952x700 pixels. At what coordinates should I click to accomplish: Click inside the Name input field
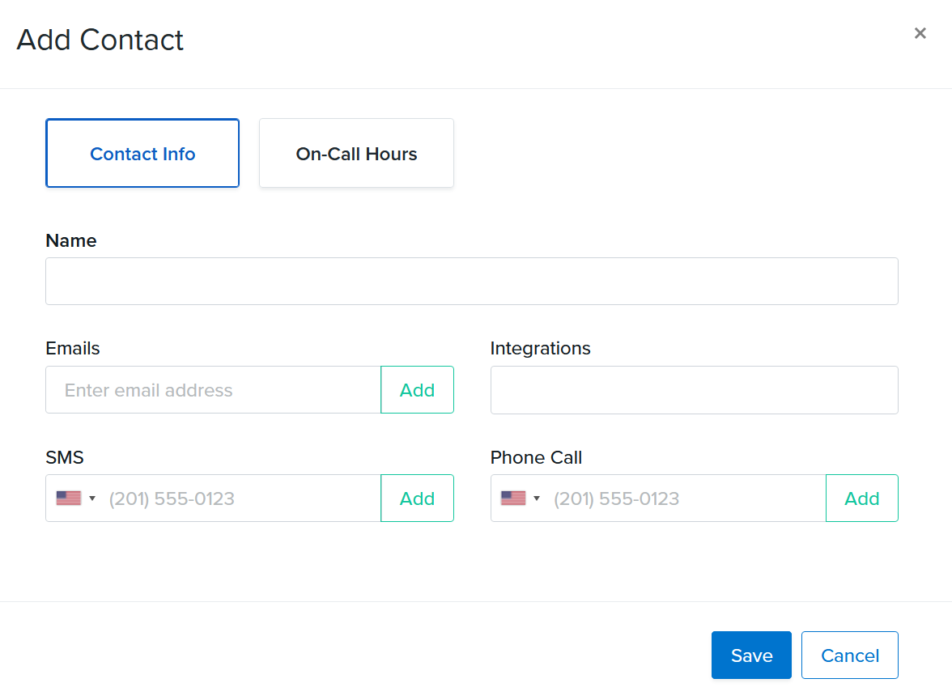(x=471, y=281)
